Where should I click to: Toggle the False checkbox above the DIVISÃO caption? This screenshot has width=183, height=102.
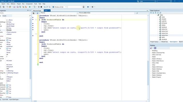[7, 28]
